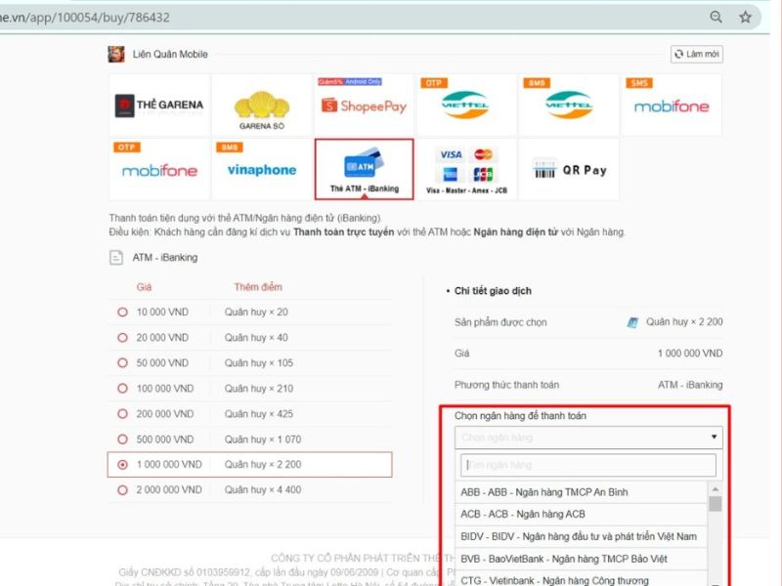Screen dimensions: 782x586
Task: Click the browser address bar URL
Action: pos(85,18)
